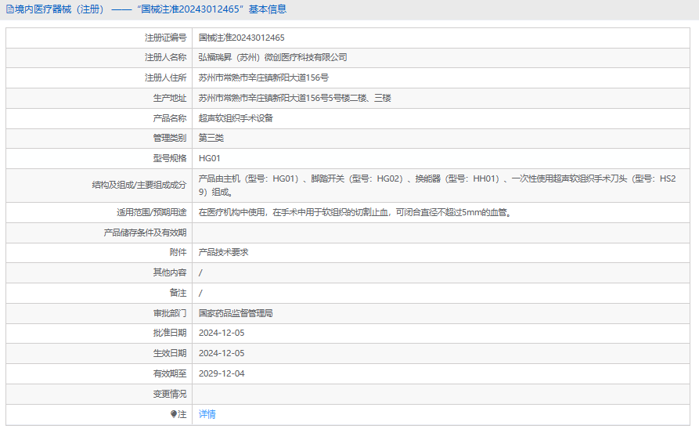Select company name 弘福瑞昇（苏州）微创医疗科技有限公司

[272, 57]
